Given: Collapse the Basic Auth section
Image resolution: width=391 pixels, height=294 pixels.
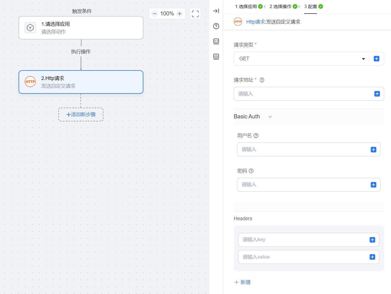Looking at the screenshot, I should (x=270, y=117).
